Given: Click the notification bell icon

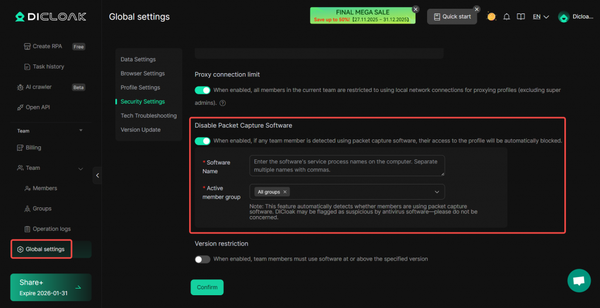Looking at the screenshot, I should point(507,17).
